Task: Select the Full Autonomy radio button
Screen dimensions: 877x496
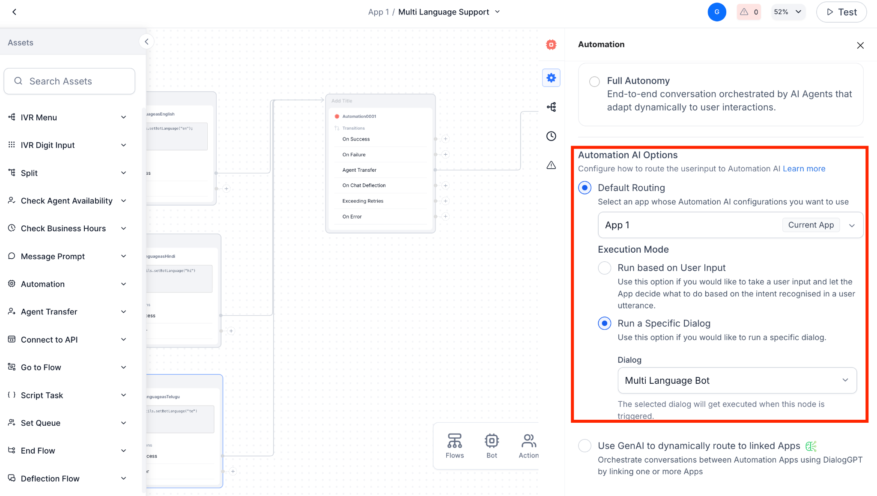Action: [x=594, y=81]
